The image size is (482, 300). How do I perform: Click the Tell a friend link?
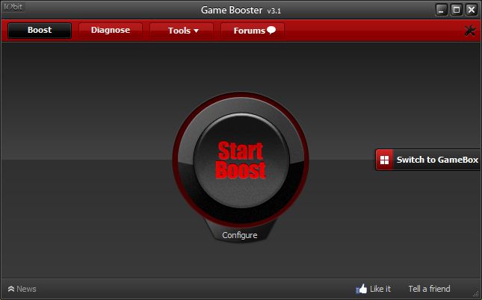coord(429,289)
